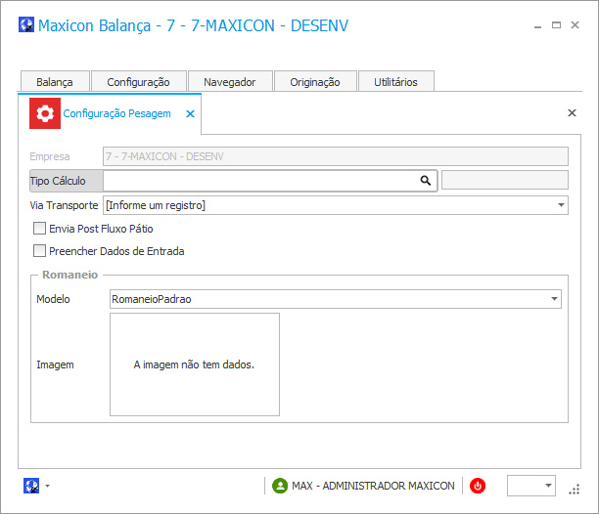
Task: Click the Modelo label
Action: pyautogui.click(x=53, y=299)
